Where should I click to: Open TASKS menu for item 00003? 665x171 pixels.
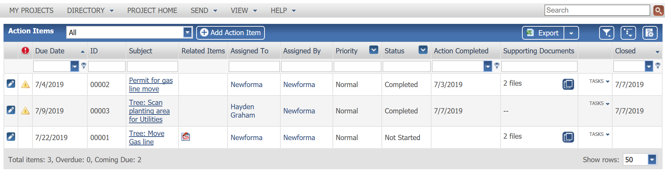click(x=599, y=103)
